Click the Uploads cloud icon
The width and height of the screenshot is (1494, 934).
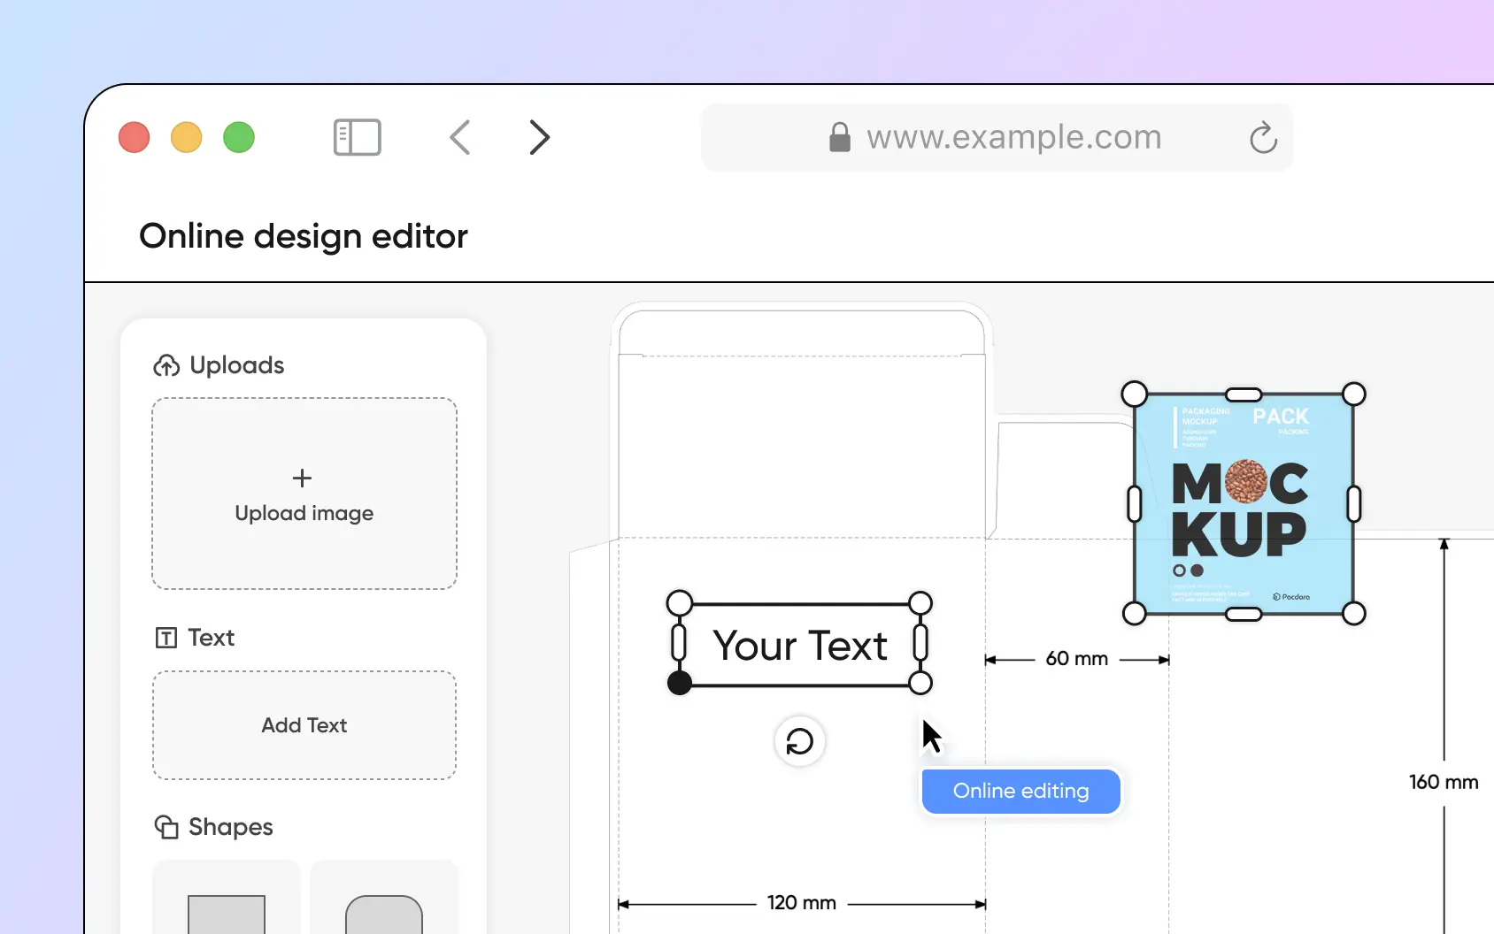[165, 365]
